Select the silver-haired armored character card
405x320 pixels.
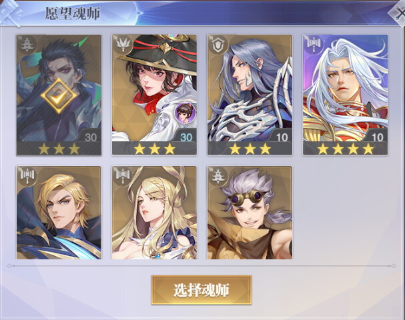pyautogui.click(x=250, y=95)
